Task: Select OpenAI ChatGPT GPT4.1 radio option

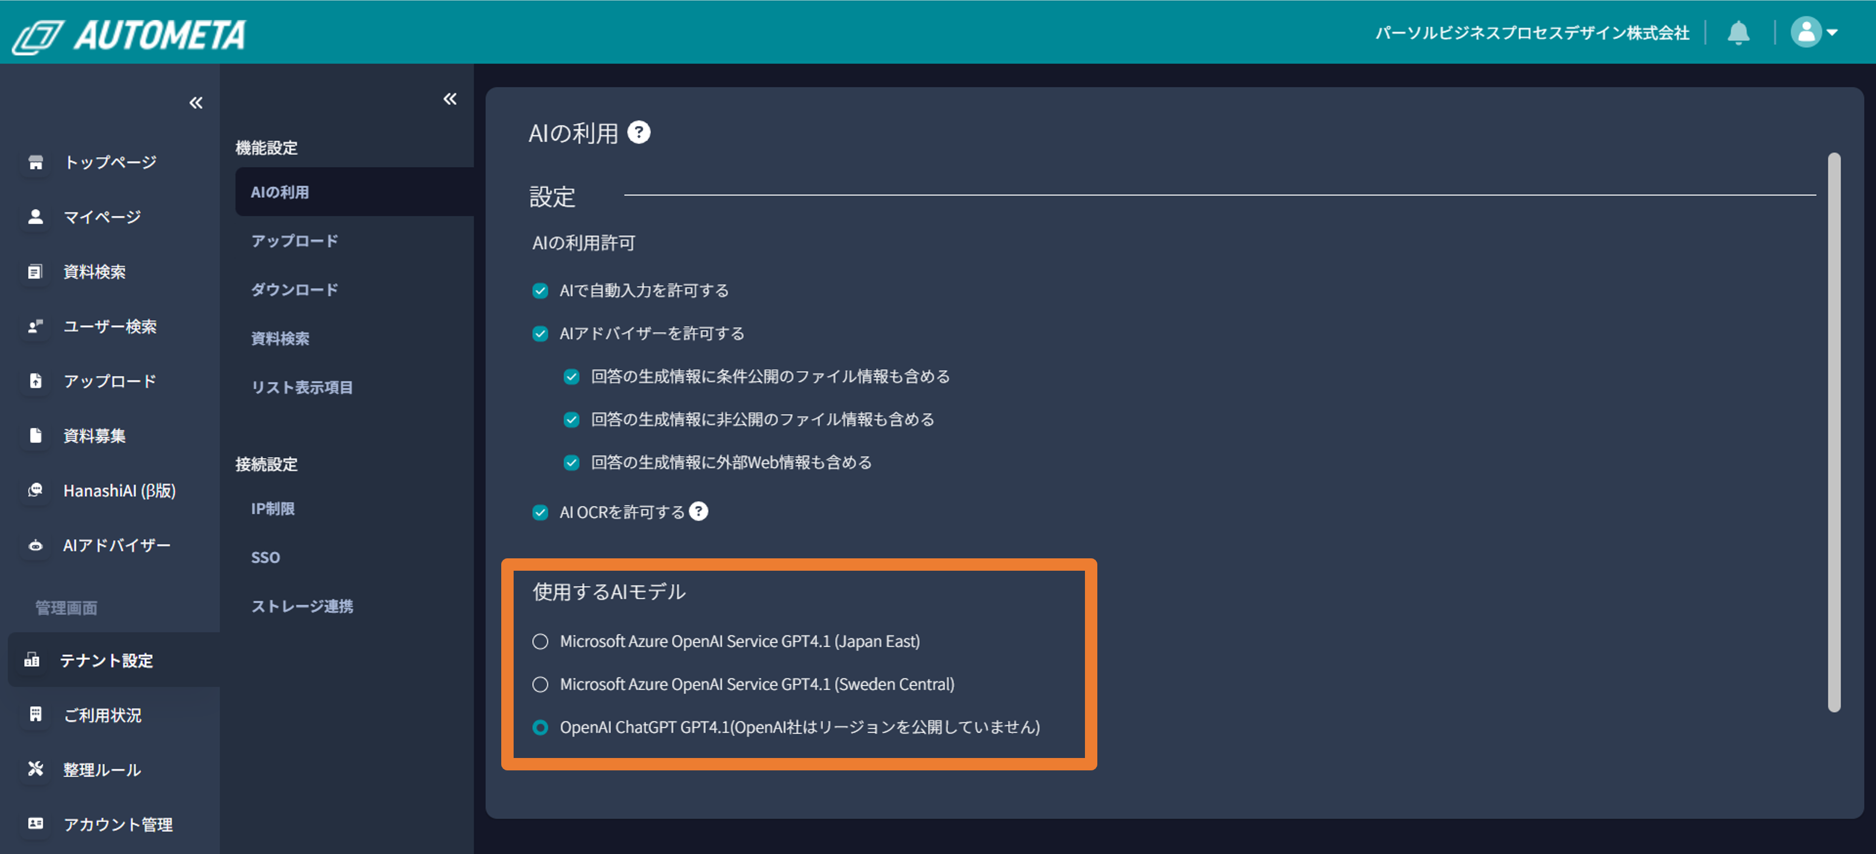Action: (540, 727)
